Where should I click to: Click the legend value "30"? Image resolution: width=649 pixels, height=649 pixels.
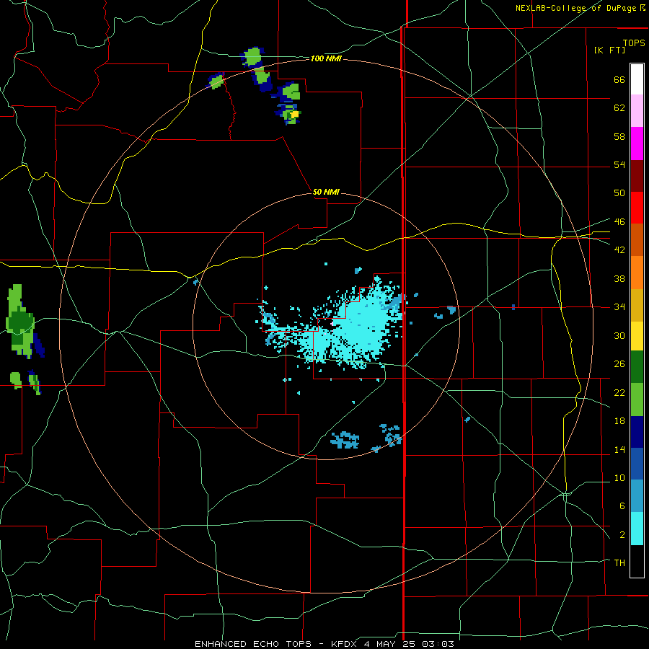pyautogui.click(x=619, y=335)
